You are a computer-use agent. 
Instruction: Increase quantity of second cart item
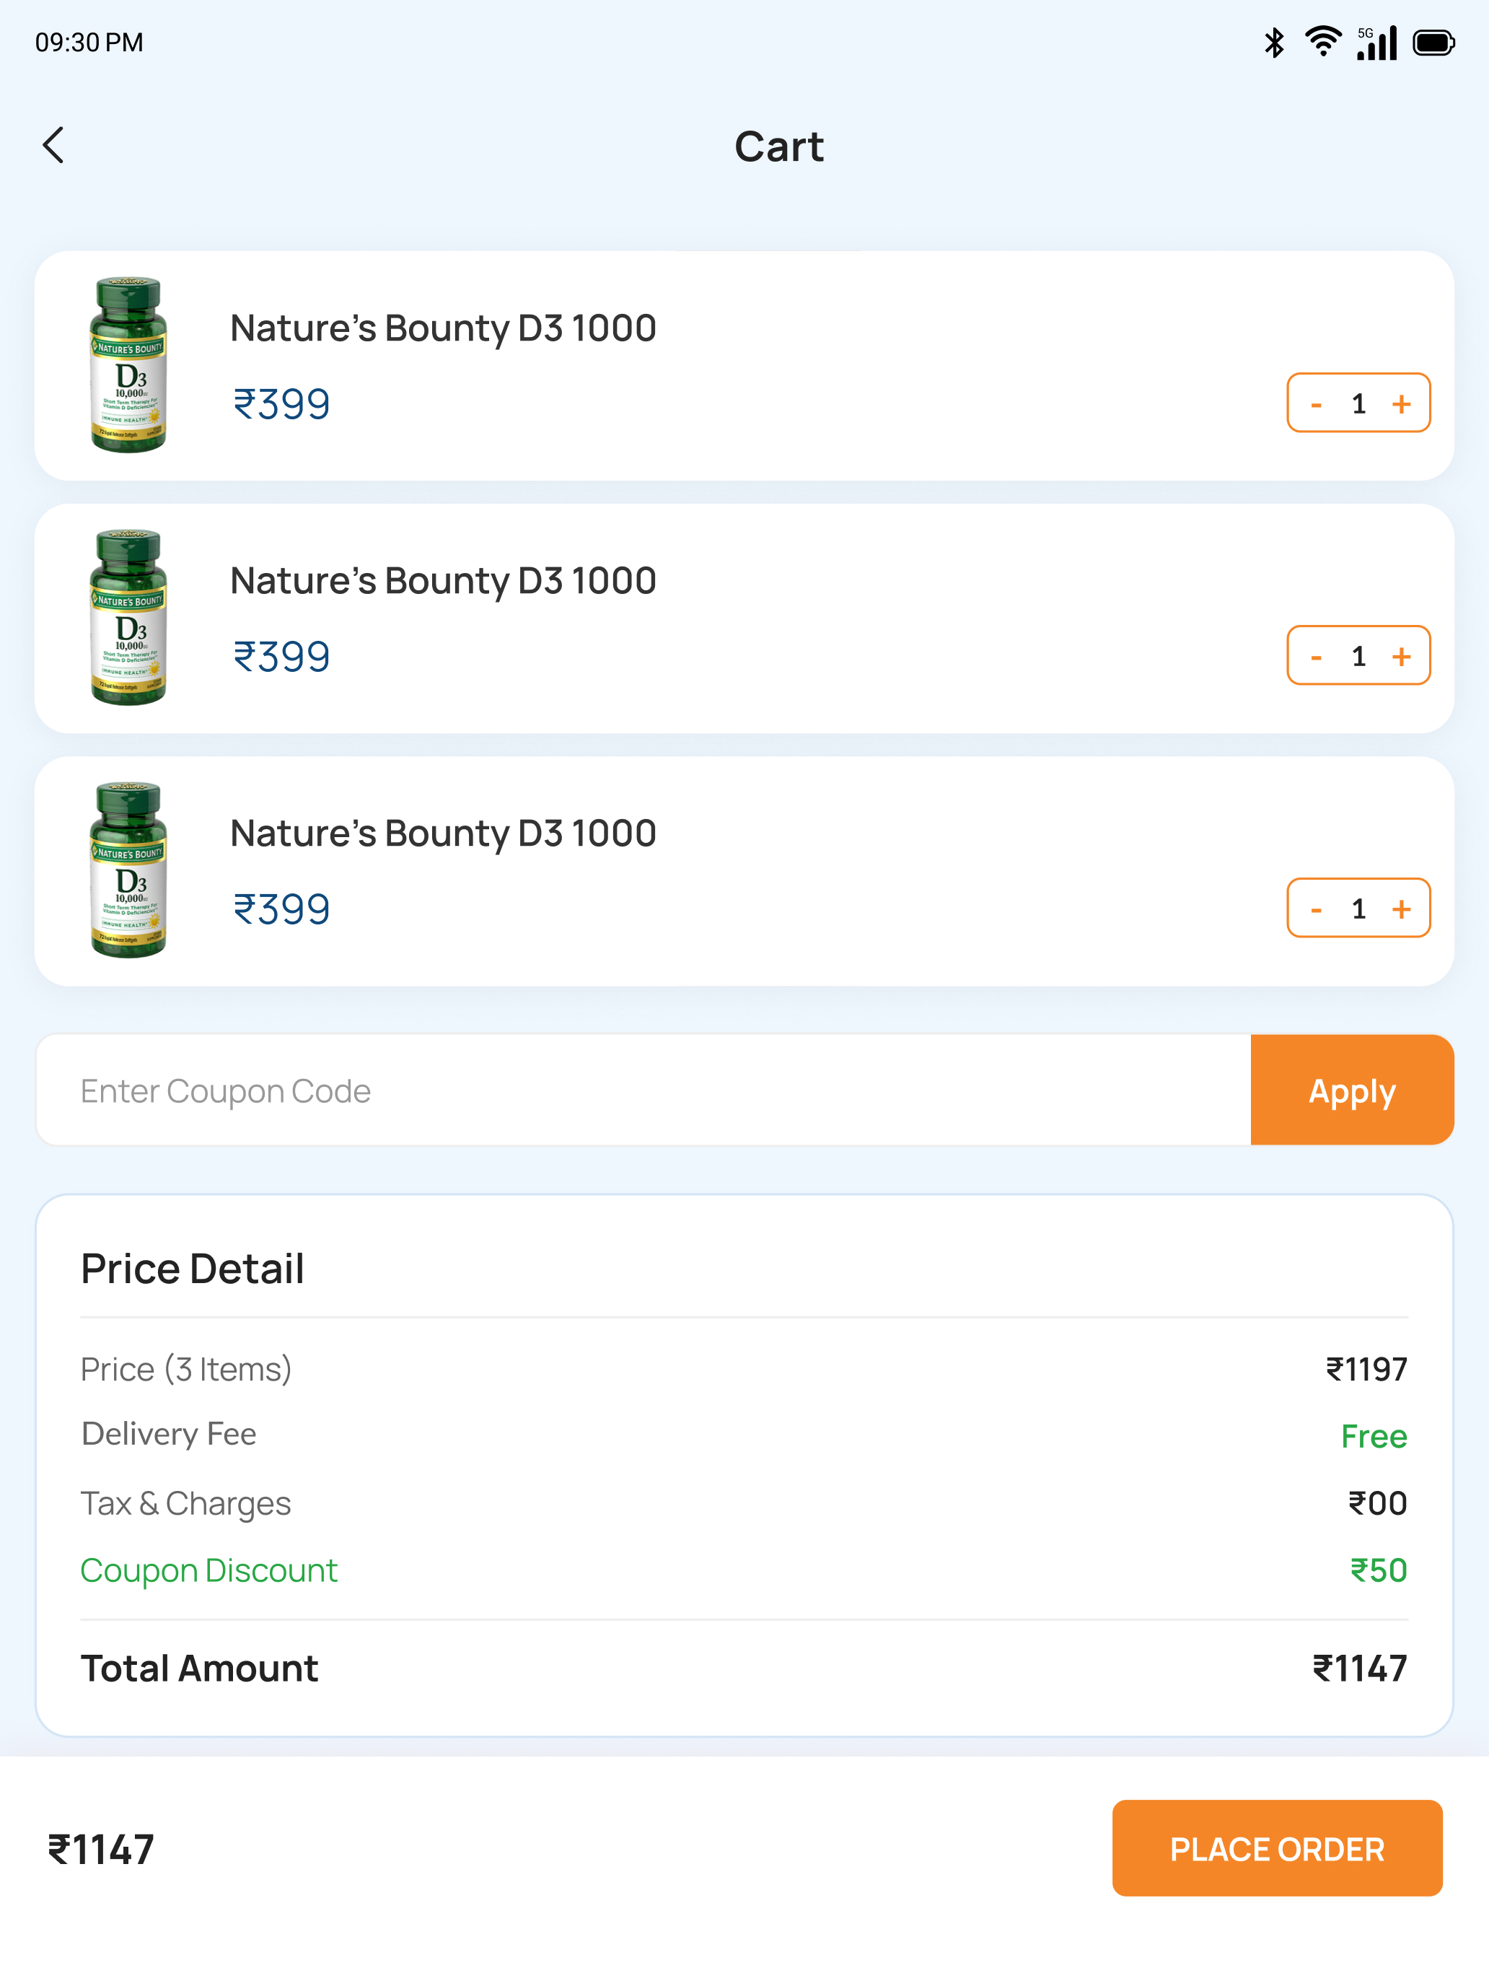(x=1401, y=656)
